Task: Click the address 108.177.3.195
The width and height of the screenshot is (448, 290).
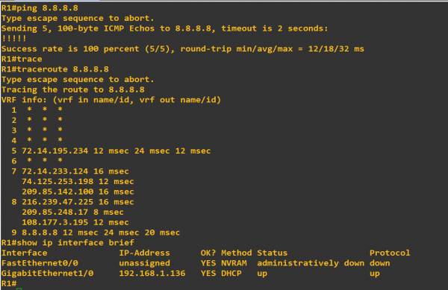Action: pyautogui.click(x=55, y=222)
